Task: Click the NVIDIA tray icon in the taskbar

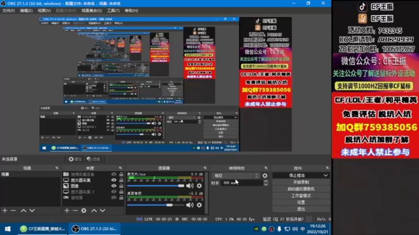Action: pos(256,229)
